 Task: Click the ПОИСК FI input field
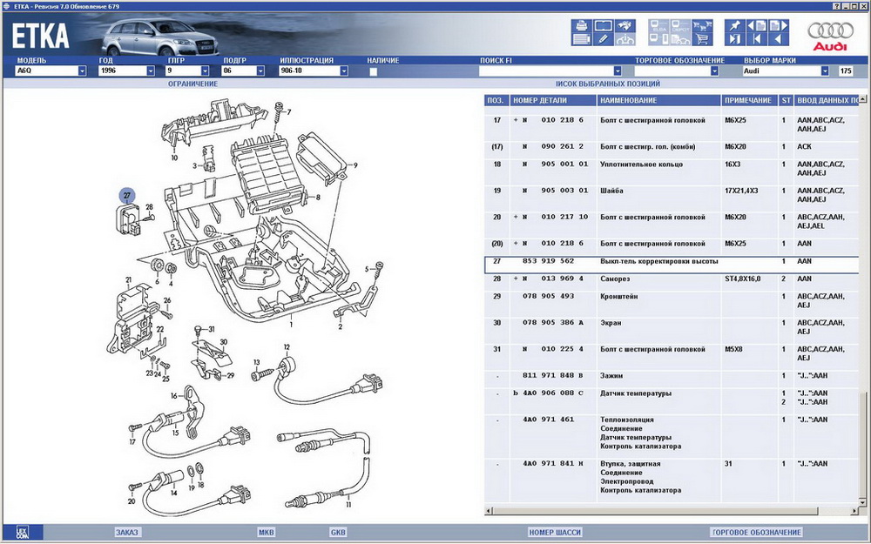point(546,71)
